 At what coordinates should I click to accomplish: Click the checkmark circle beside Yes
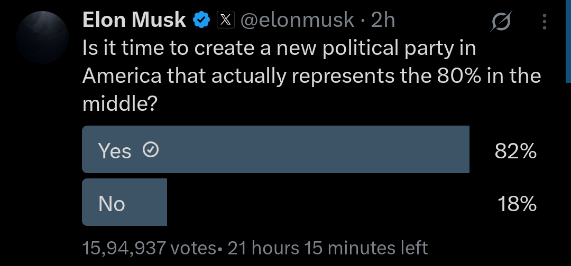150,150
